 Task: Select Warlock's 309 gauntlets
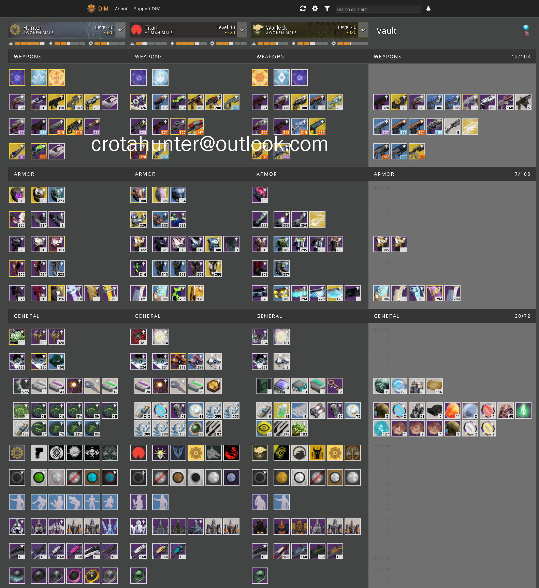click(282, 219)
